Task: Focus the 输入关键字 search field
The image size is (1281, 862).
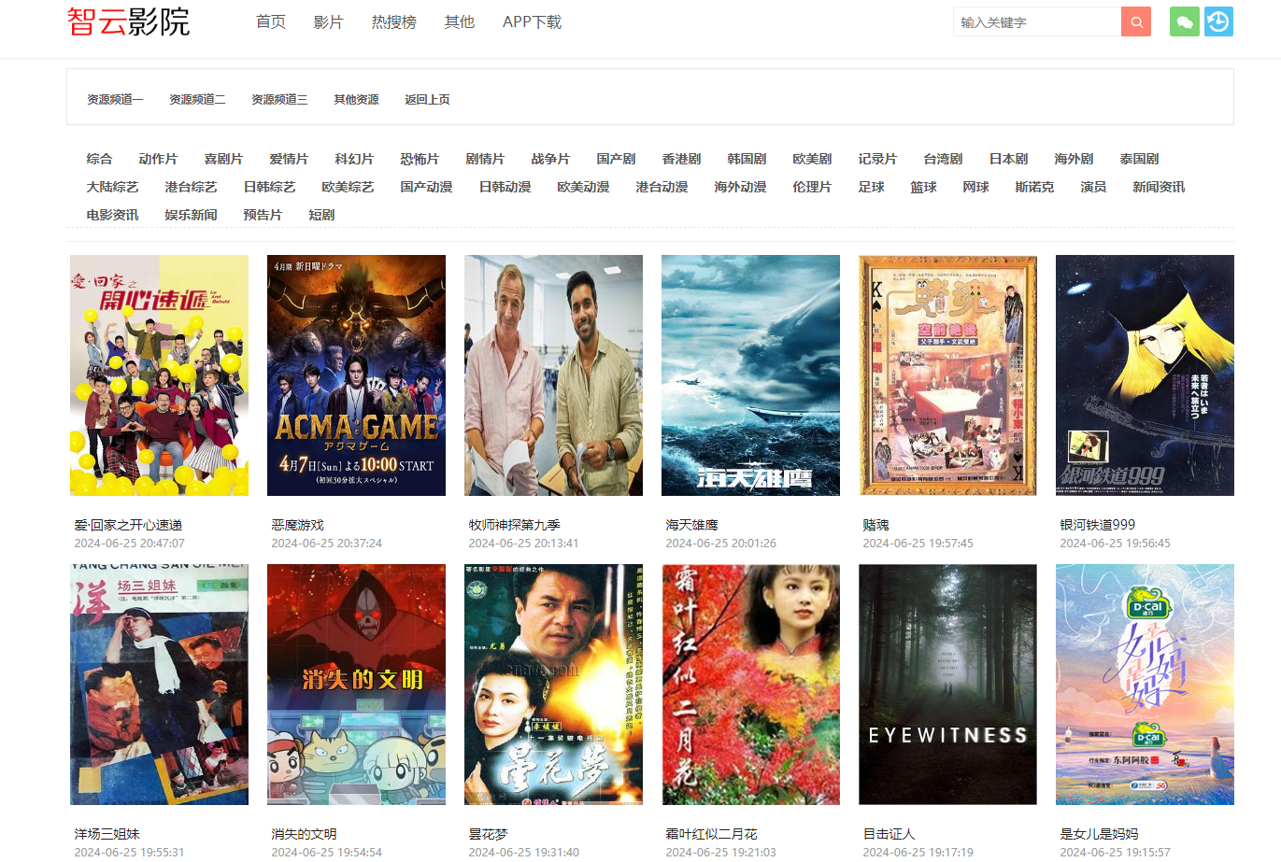Action: coord(1037,21)
